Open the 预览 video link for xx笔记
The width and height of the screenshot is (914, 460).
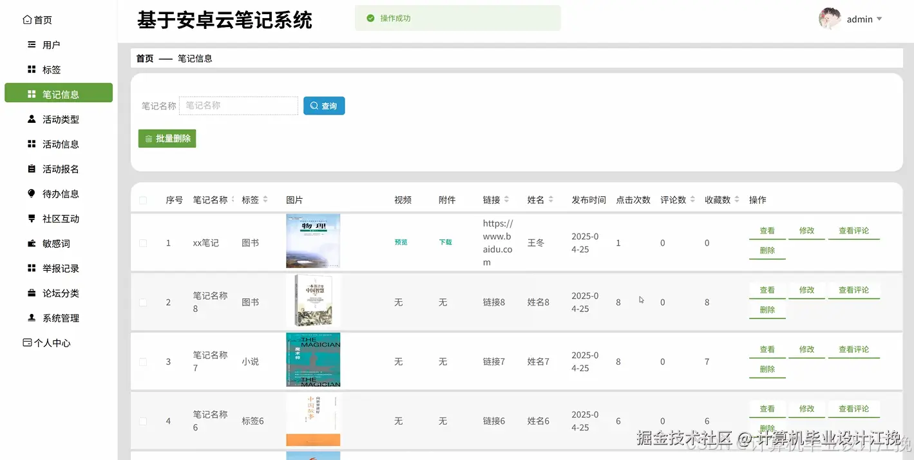[x=401, y=243]
